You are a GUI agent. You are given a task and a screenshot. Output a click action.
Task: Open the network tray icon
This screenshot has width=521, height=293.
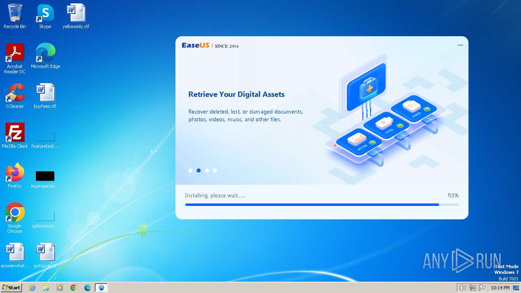[473, 288]
